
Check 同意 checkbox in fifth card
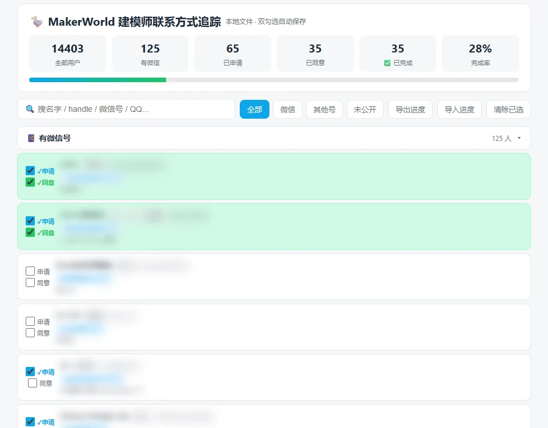tap(33, 383)
